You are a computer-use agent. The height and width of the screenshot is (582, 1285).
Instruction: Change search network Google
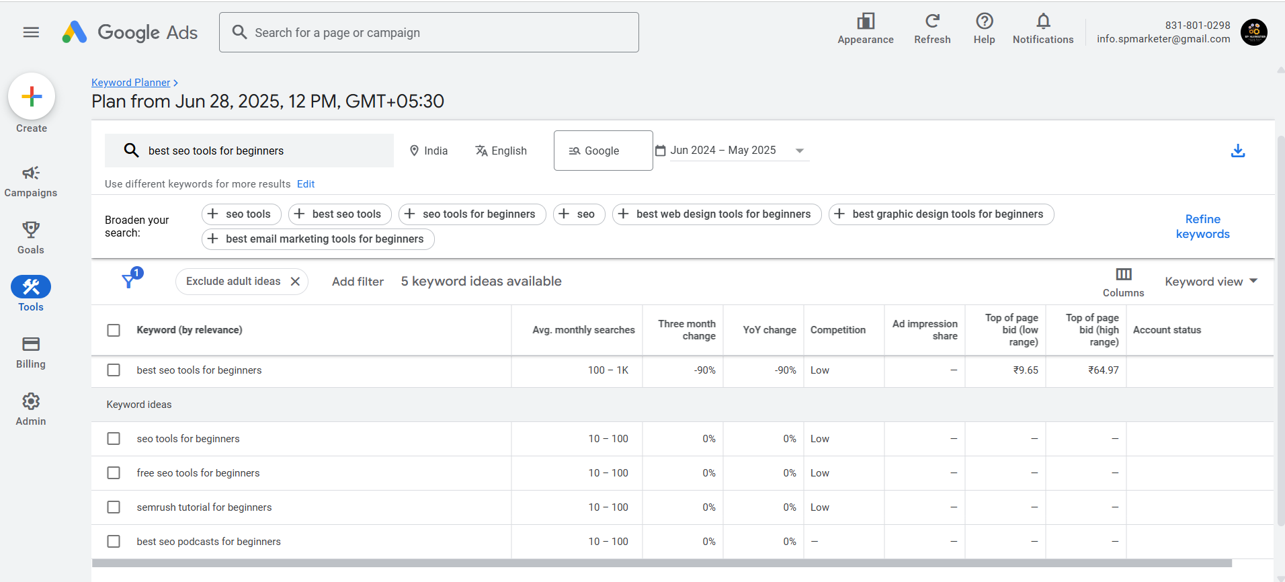603,151
